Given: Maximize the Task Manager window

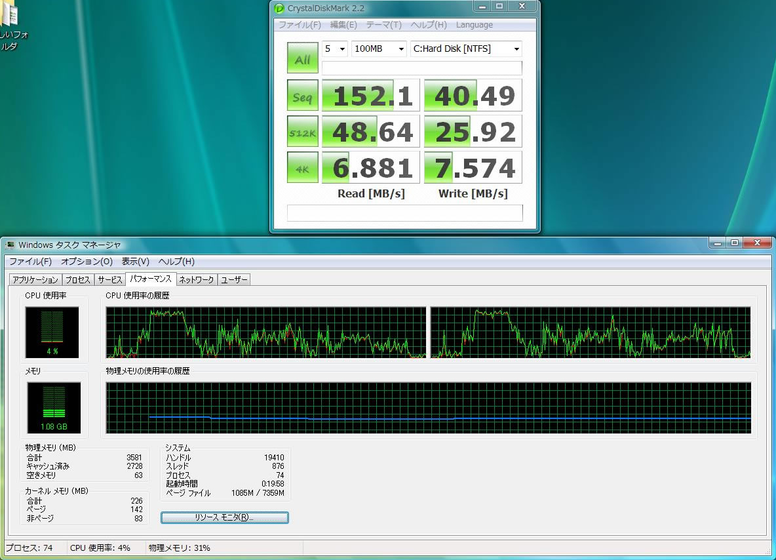Looking at the screenshot, I should tap(735, 243).
